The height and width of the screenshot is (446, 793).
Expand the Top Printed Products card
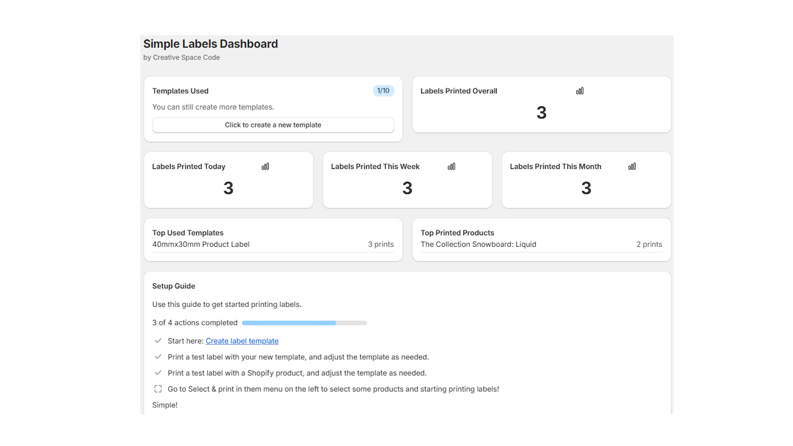click(456, 232)
